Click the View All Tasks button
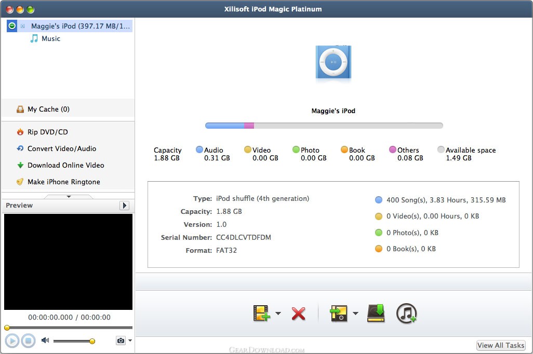 point(501,346)
